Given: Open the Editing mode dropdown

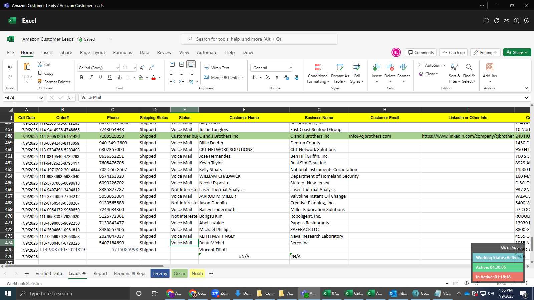Looking at the screenshot, I should [x=486, y=52].
